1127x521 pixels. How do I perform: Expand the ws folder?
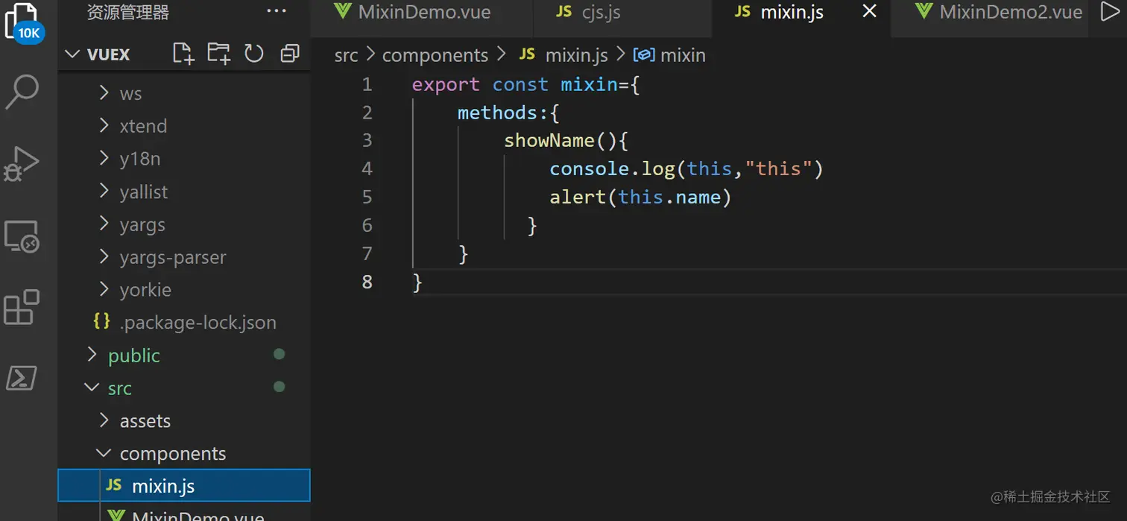[x=184, y=93]
